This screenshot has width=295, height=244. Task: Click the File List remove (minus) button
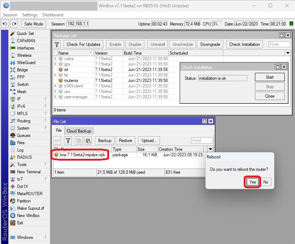point(57,141)
